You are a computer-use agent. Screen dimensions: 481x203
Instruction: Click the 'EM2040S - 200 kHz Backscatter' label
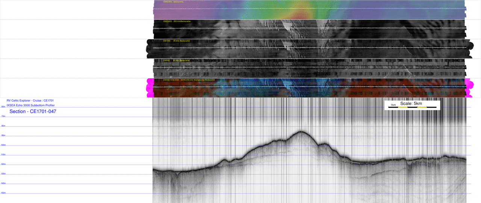point(177,21)
